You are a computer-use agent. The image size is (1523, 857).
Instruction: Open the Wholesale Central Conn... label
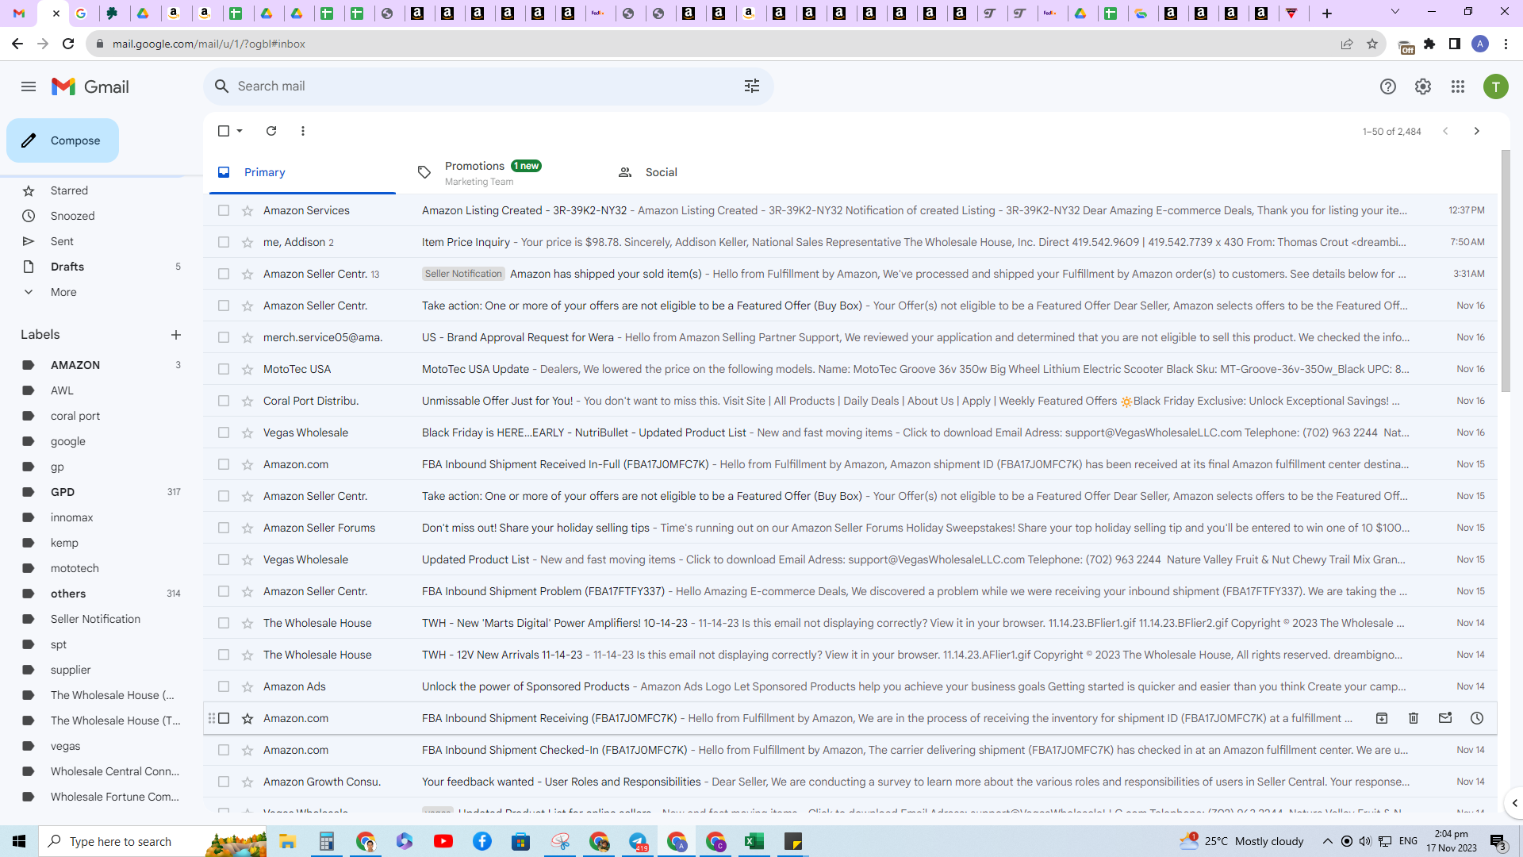(x=115, y=771)
